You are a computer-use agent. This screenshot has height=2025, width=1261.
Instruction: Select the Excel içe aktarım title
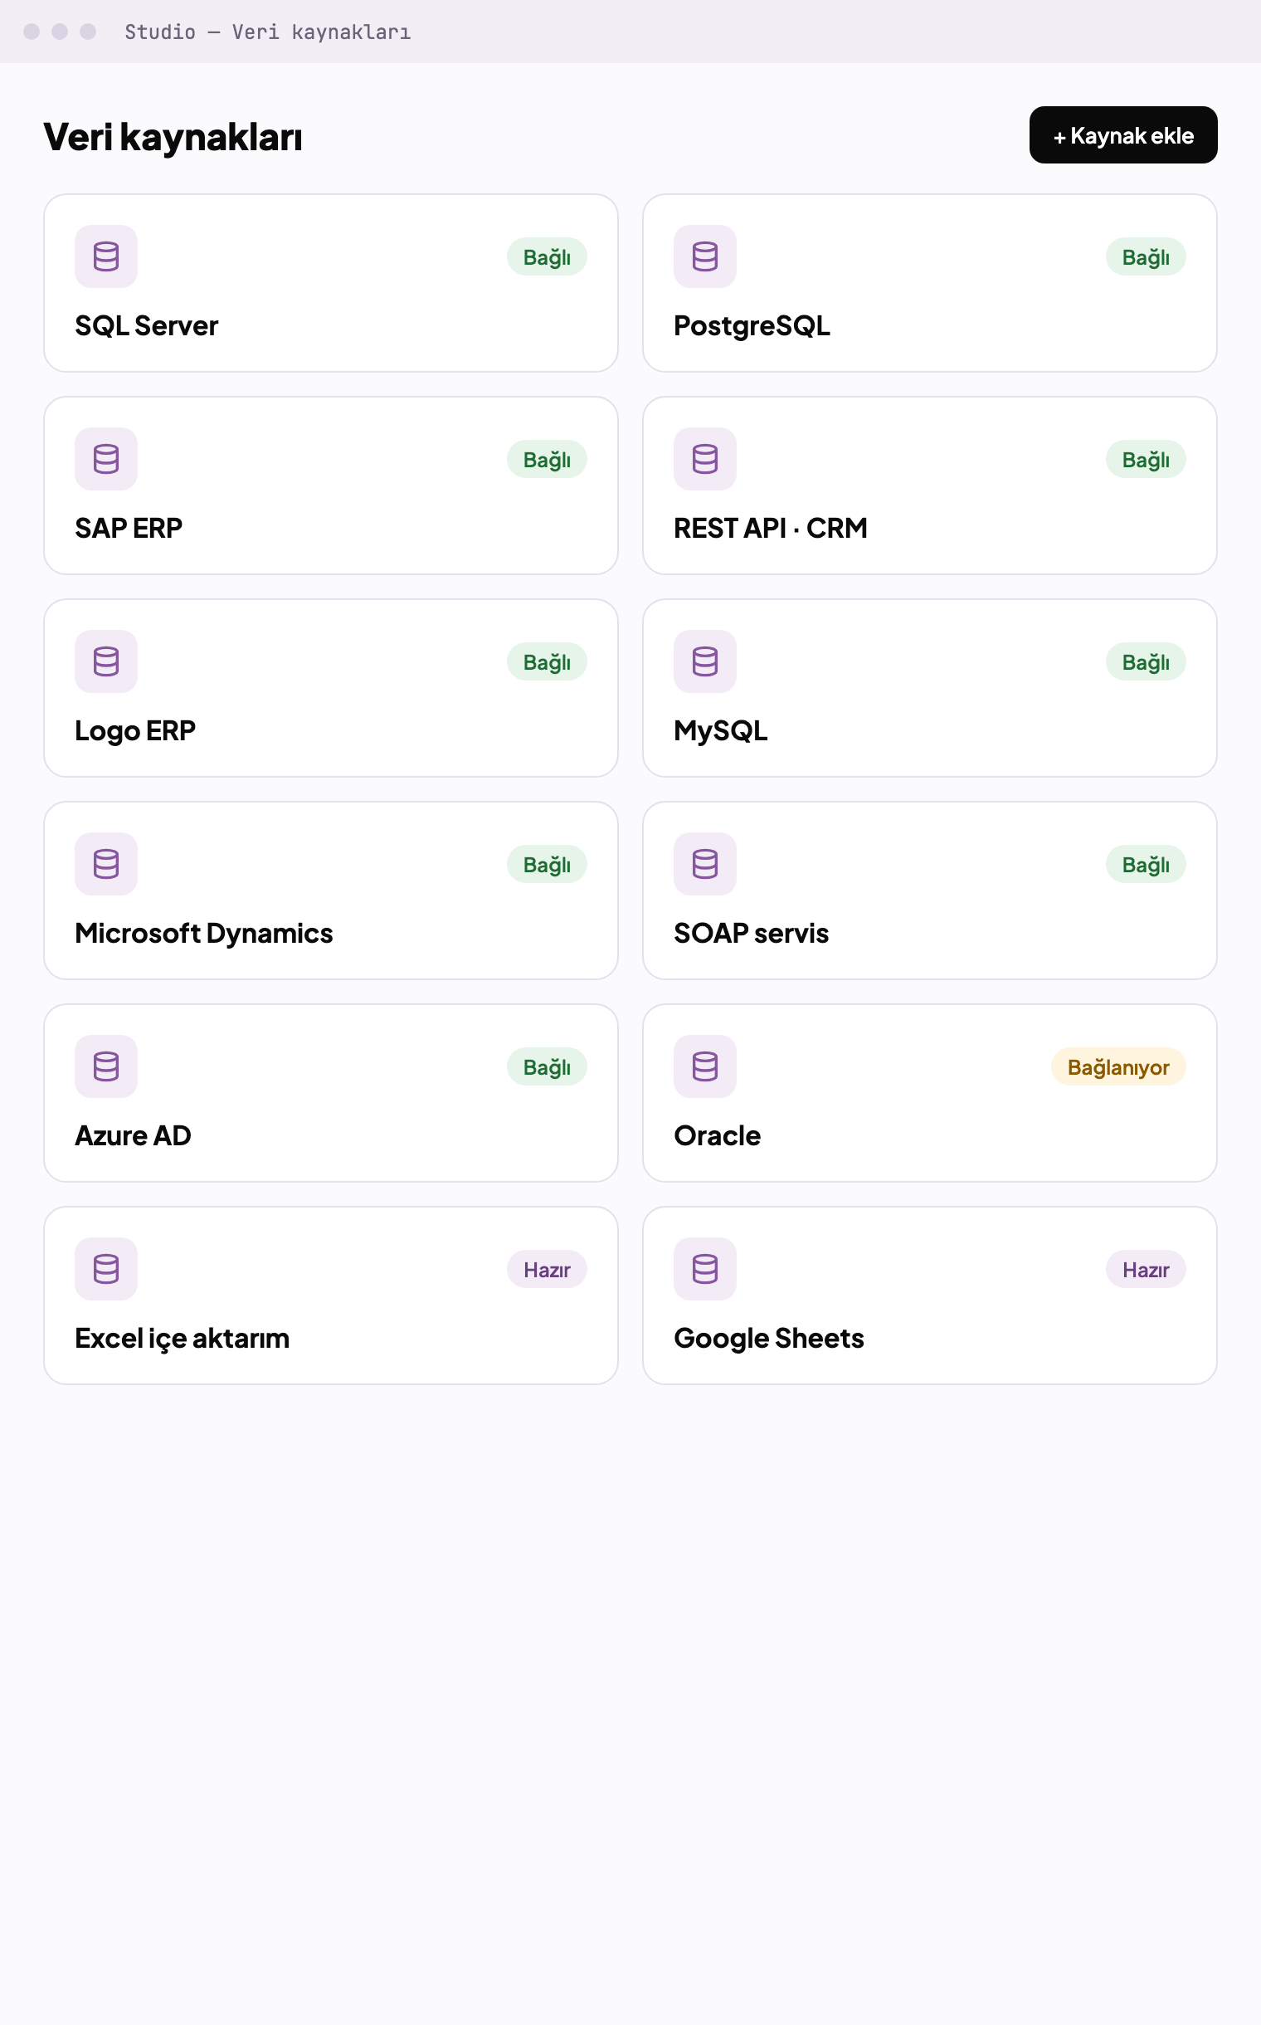(x=182, y=1339)
